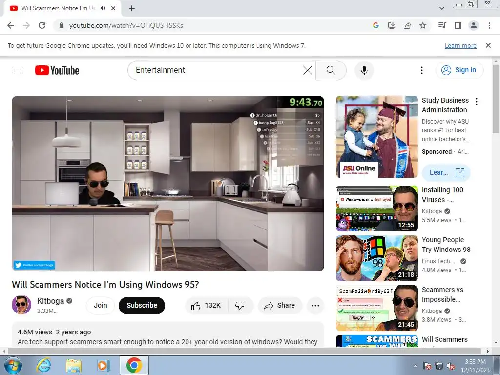This screenshot has height=375, width=500.
Task: Open Kitboga channel avatar
Action: [x=21, y=305]
